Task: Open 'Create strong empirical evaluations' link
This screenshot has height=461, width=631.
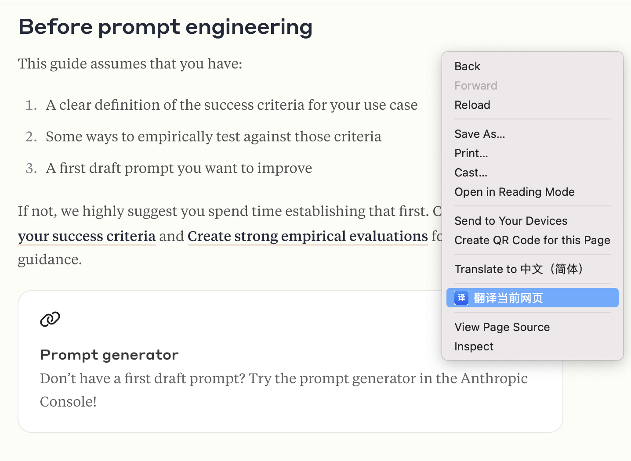Action: [308, 236]
